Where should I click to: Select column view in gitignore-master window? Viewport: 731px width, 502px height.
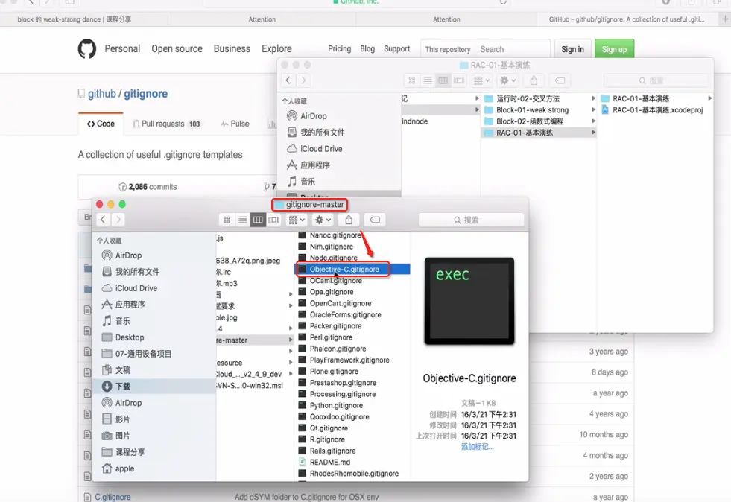point(258,220)
